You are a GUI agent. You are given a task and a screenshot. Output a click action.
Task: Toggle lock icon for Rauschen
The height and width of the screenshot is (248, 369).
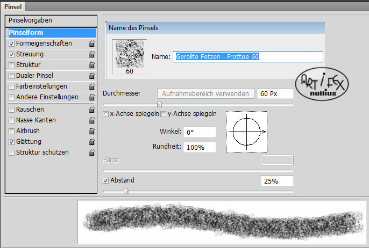[x=92, y=110]
